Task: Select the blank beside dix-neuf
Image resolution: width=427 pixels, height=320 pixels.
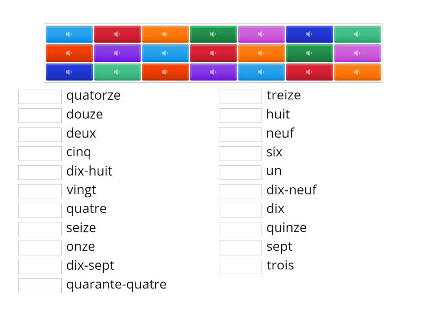Action: [x=240, y=191]
